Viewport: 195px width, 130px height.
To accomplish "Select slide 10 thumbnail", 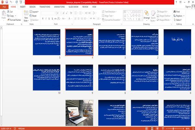I will [46, 78].
